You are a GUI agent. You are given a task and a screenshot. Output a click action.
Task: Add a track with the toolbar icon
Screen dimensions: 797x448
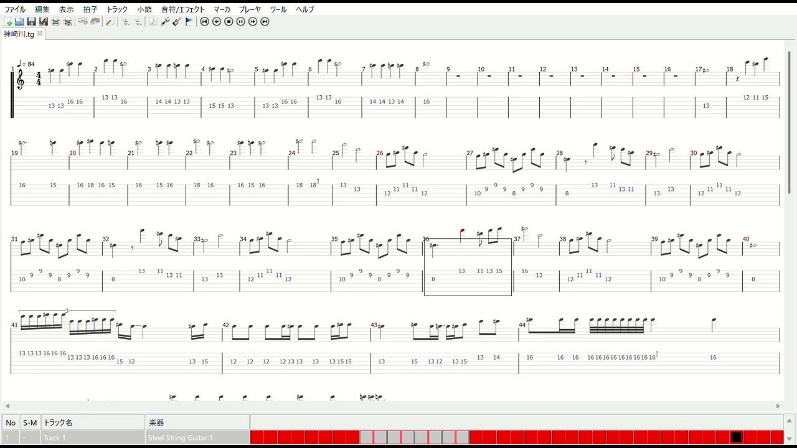(125, 22)
